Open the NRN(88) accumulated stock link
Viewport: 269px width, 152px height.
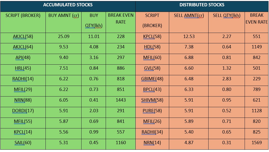coord(23,100)
